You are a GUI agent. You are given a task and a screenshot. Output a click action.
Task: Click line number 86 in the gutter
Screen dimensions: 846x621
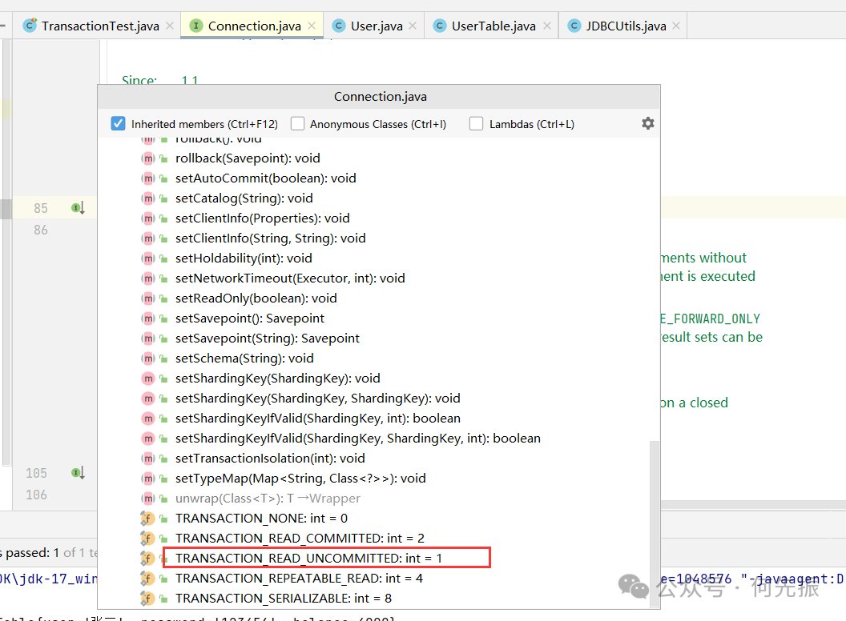click(41, 230)
